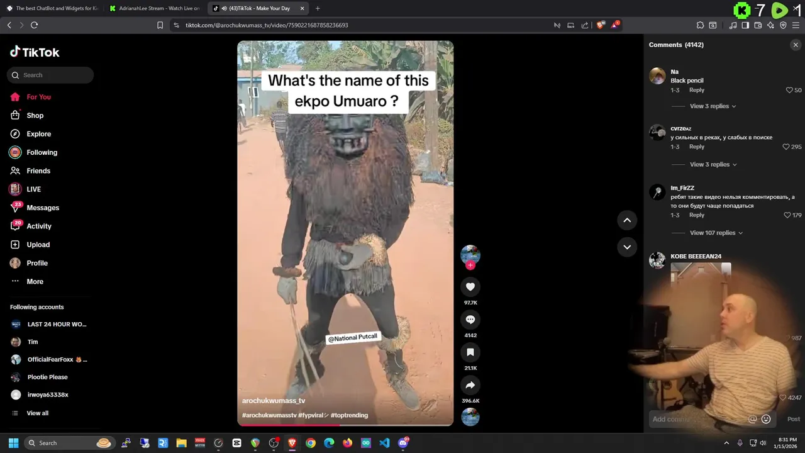
Task: Expand View 3 replies under cvrze's comment
Action: pyautogui.click(x=713, y=164)
